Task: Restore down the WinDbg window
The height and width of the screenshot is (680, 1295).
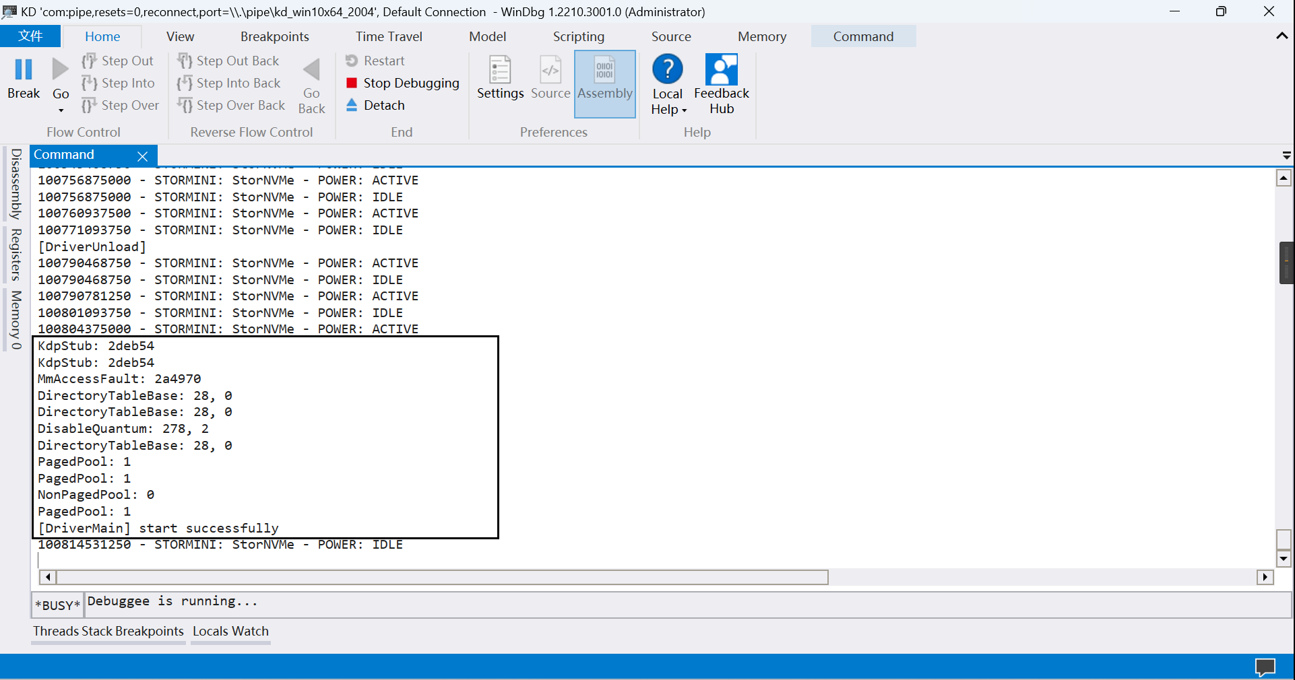Action: click(x=1221, y=11)
